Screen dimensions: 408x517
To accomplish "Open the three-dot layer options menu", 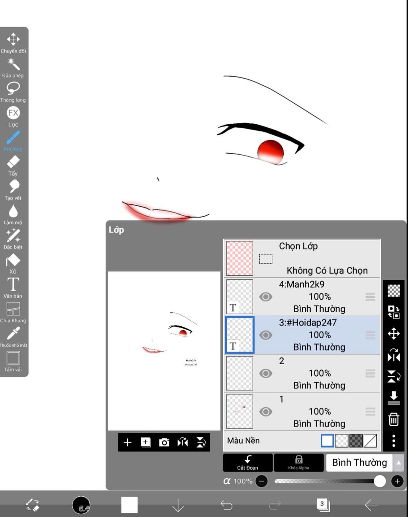I will tap(394, 441).
